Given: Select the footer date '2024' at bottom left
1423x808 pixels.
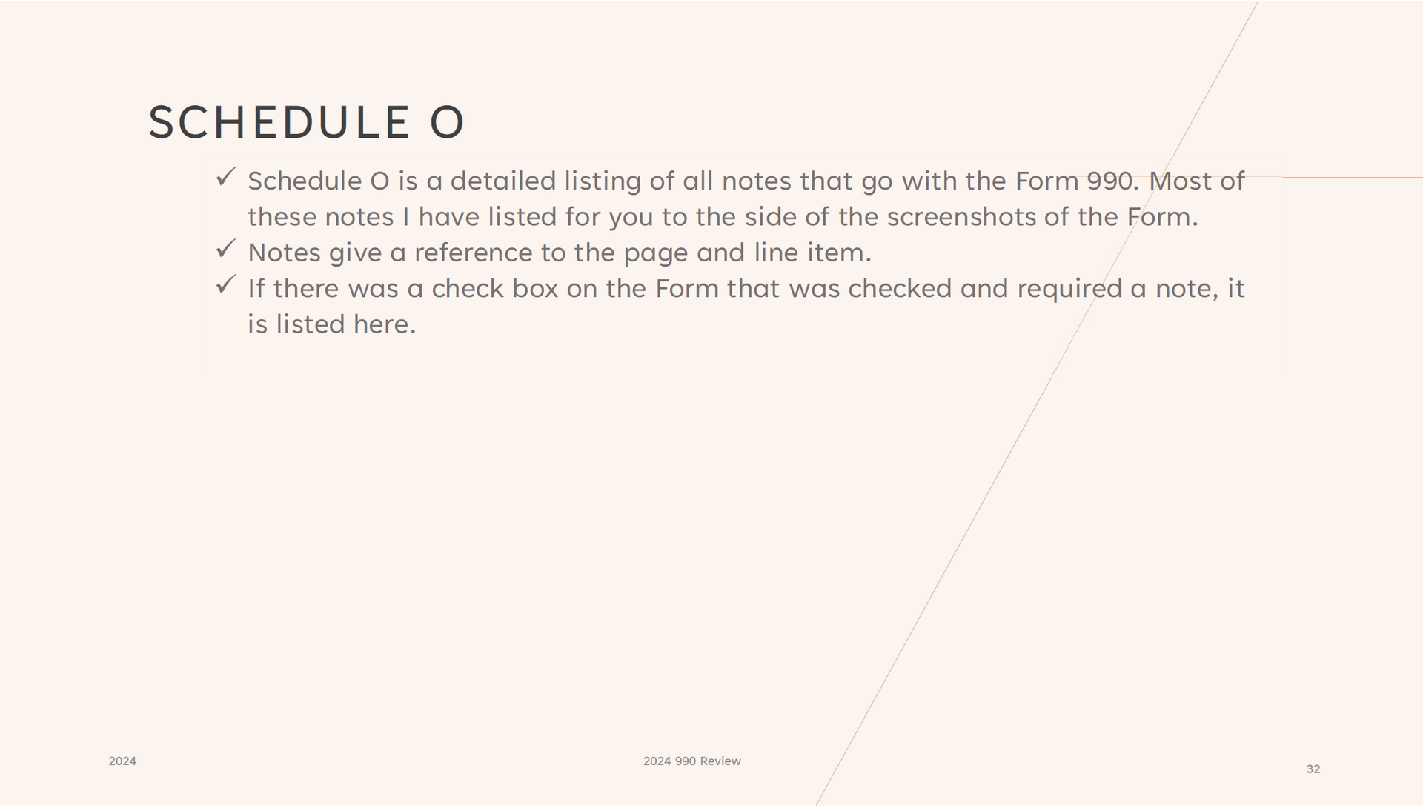Looking at the screenshot, I should (122, 761).
